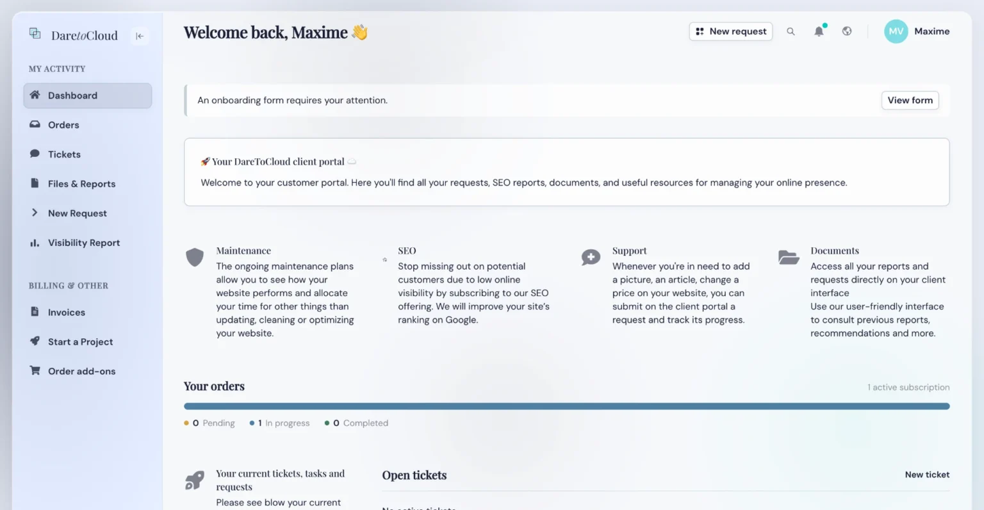The width and height of the screenshot is (984, 510).
Task: Click the SEO card heading
Action: pyautogui.click(x=407, y=251)
